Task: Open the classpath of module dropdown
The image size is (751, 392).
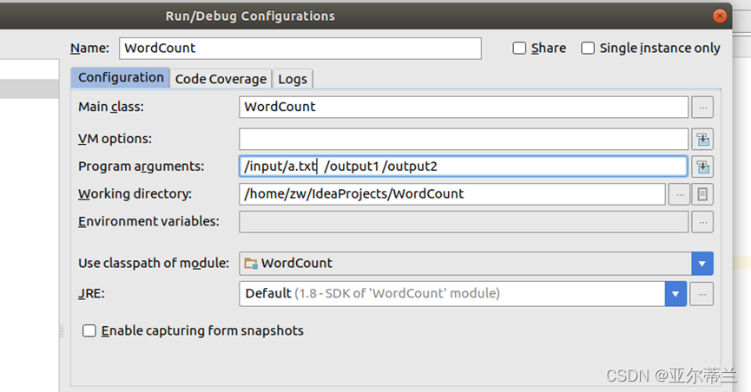Action: [702, 264]
